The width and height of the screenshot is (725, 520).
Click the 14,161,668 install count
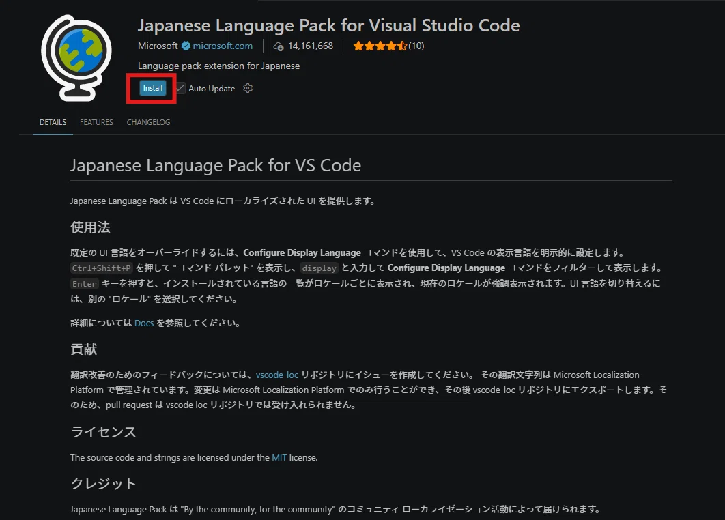(x=310, y=46)
